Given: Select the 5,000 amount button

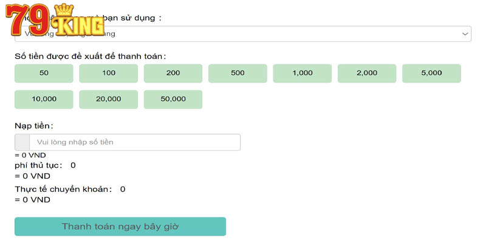Looking at the screenshot, I should click(x=431, y=73).
